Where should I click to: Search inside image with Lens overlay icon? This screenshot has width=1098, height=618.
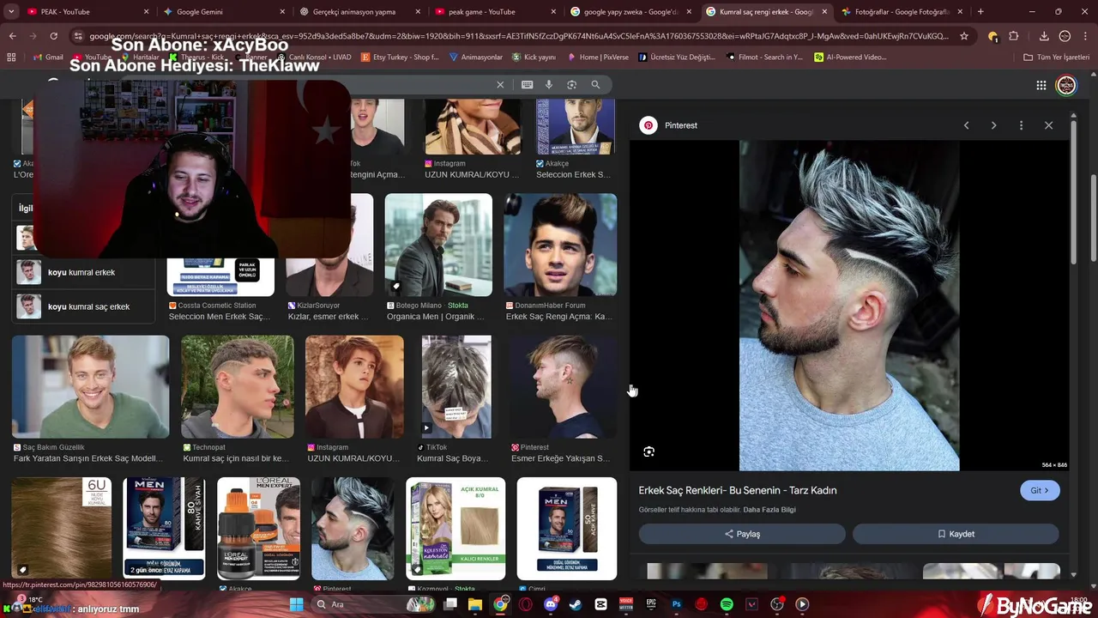(649, 451)
